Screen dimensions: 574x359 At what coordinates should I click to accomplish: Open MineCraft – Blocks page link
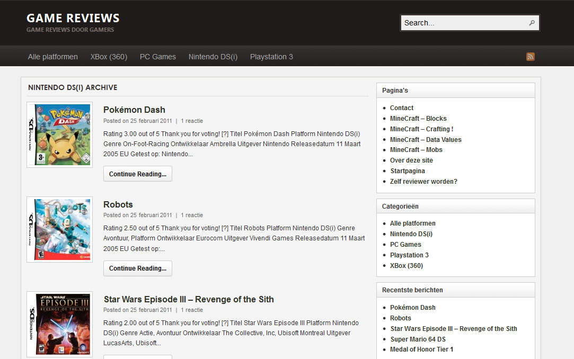418,119
